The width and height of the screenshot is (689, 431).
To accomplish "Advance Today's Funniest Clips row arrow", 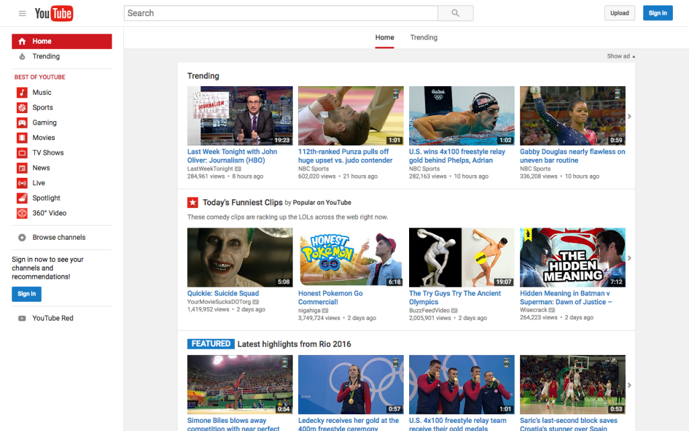I will coord(629,258).
